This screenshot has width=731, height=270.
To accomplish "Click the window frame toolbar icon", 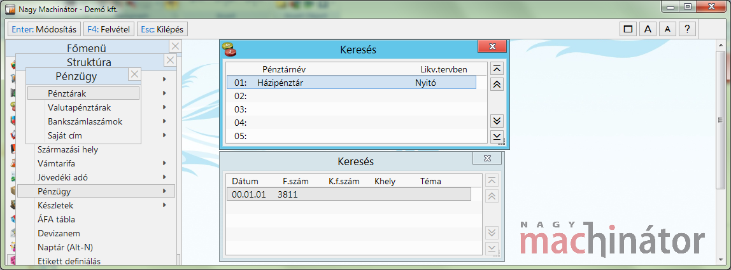I will point(628,29).
